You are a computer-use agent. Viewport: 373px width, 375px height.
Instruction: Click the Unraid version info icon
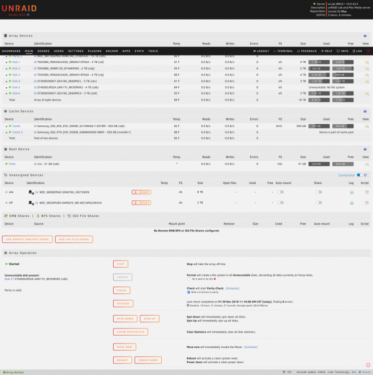pyautogui.click(x=28, y=15)
